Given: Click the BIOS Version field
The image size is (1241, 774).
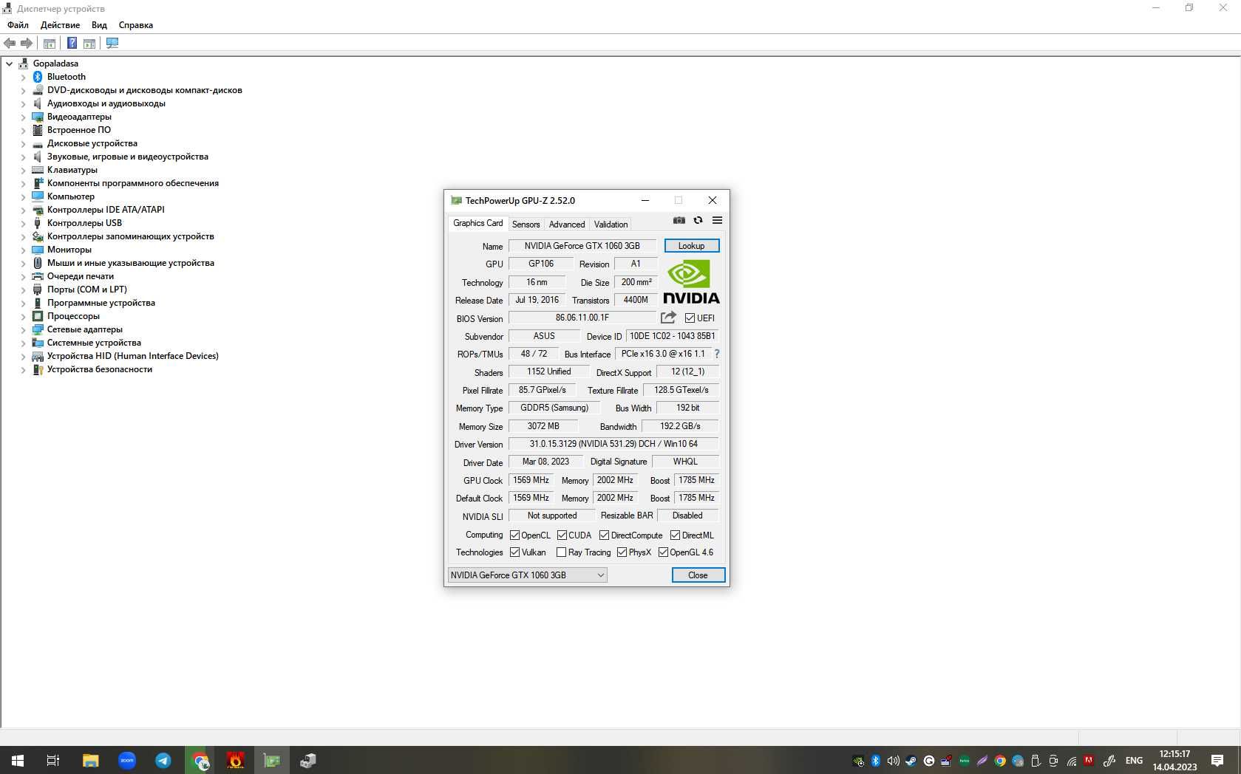Looking at the screenshot, I should (582, 318).
